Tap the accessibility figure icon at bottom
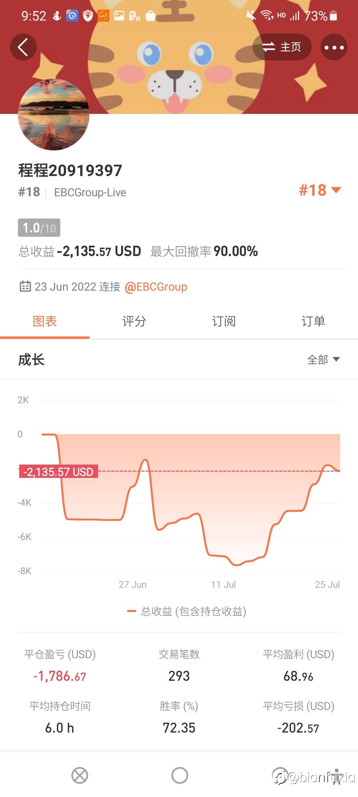Screen dimensions: 358x797 pyautogui.click(x=337, y=776)
